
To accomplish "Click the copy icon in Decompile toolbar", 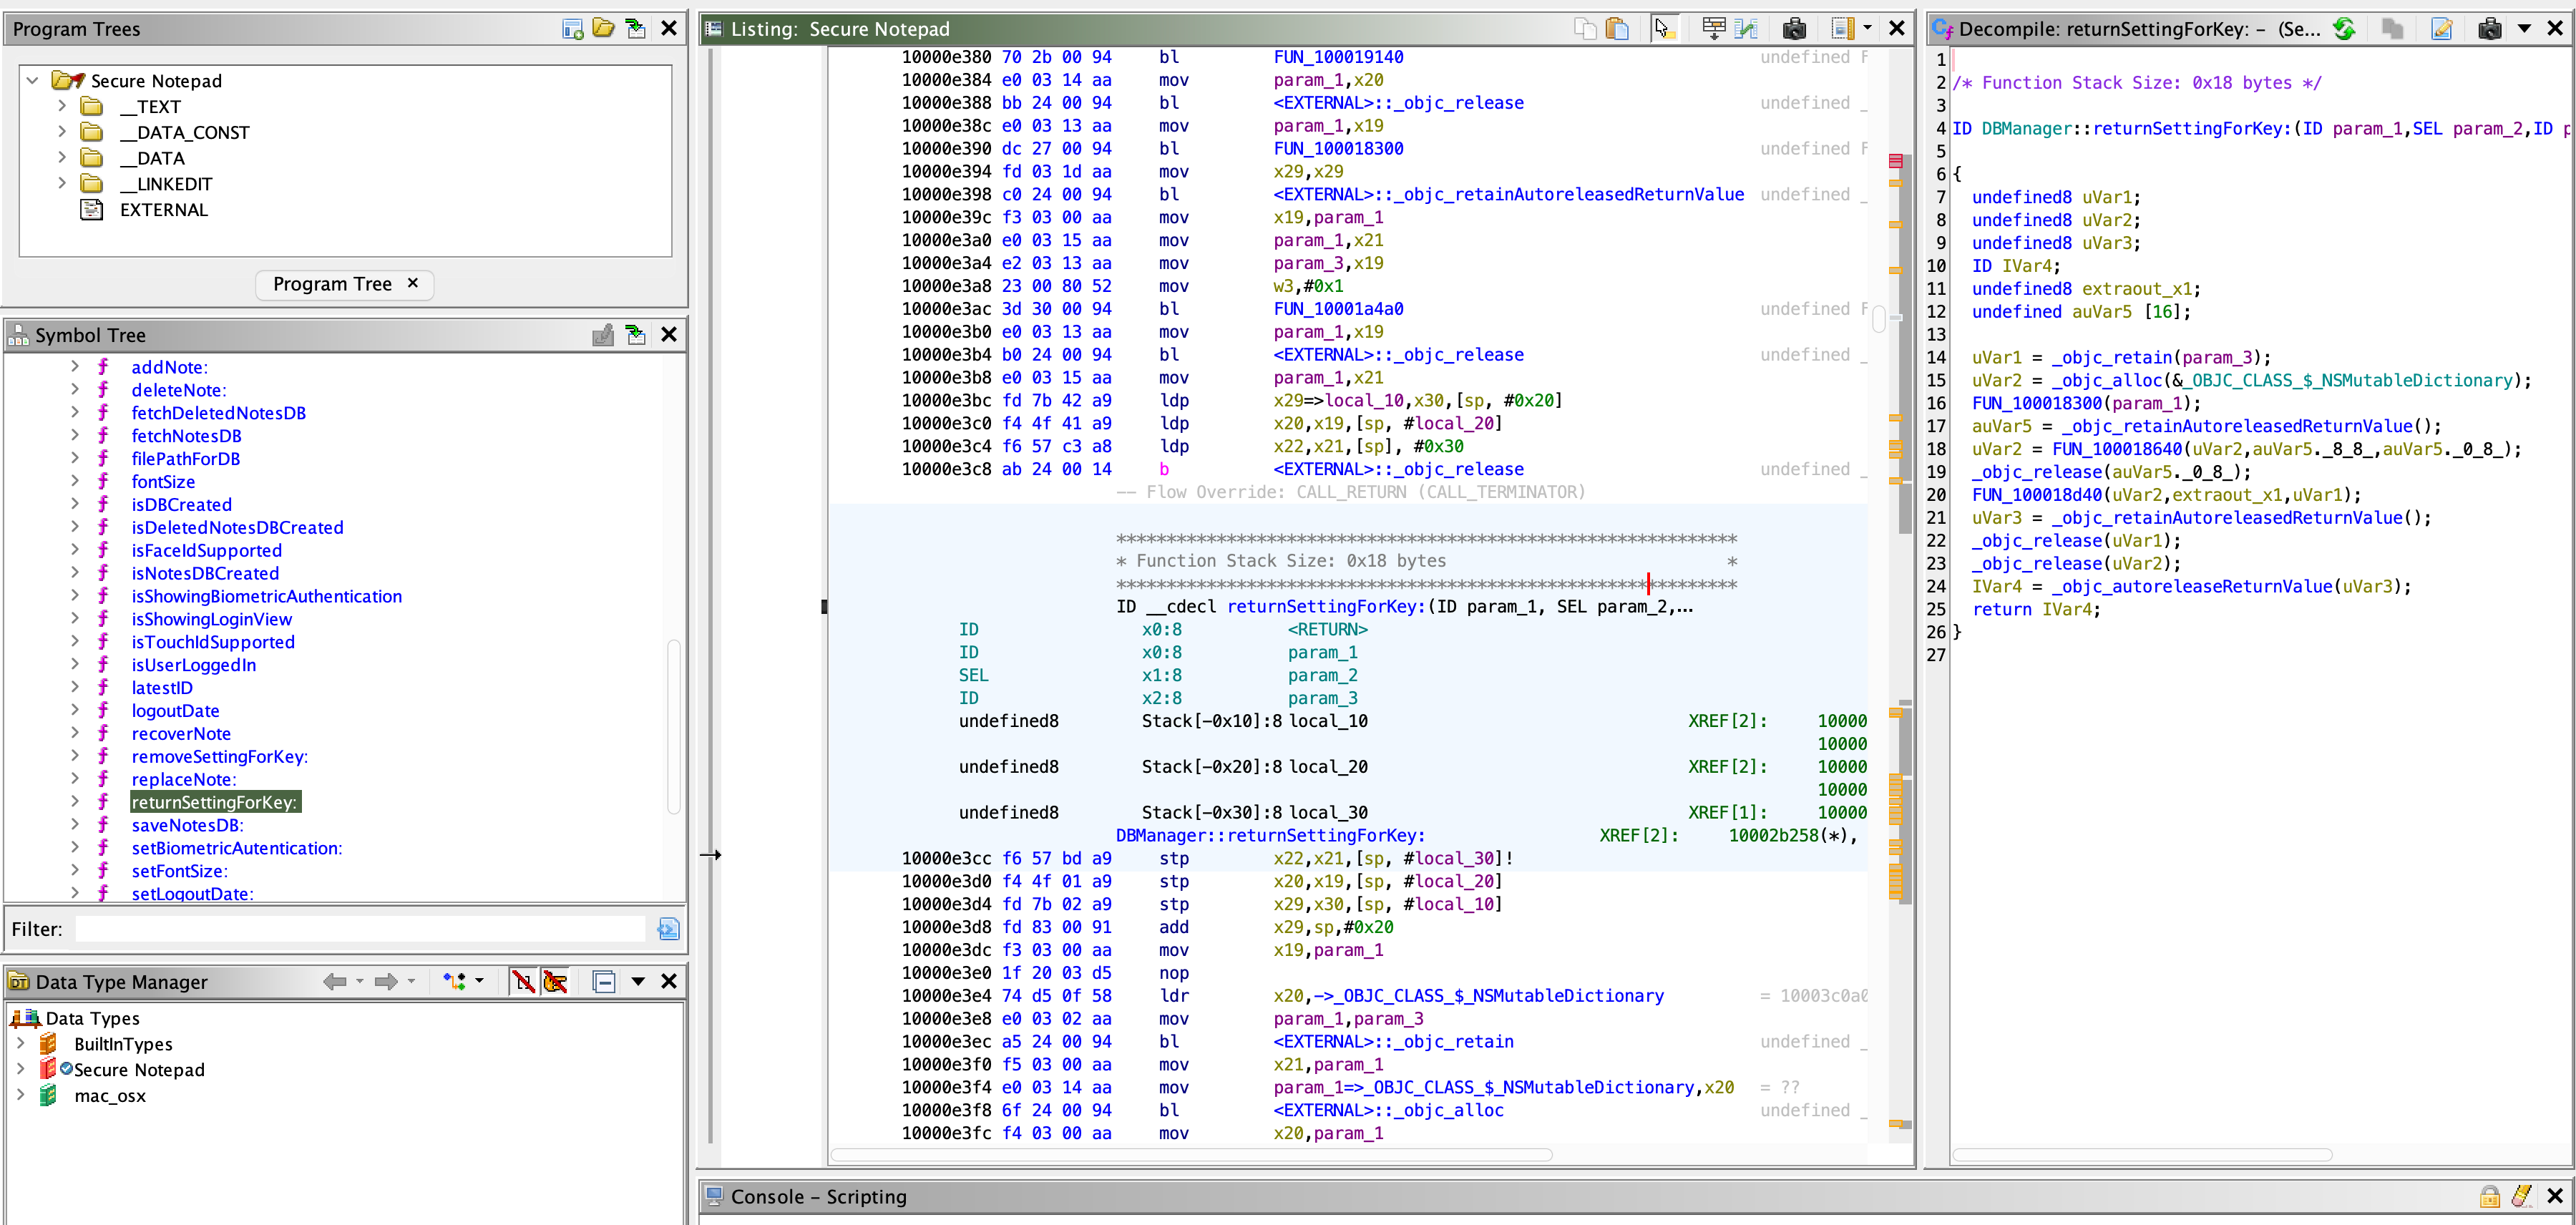I will (x=2393, y=29).
